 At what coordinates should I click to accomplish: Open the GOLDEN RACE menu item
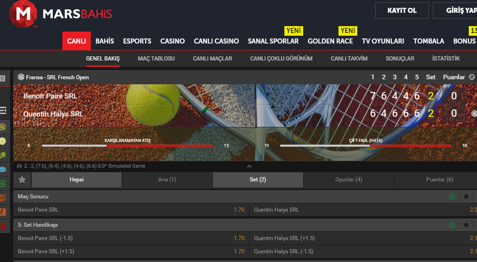pyautogui.click(x=330, y=41)
